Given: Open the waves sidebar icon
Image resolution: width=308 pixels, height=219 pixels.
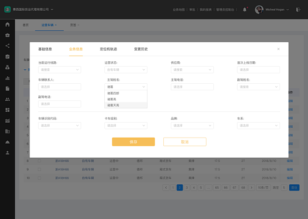Looking at the screenshot, I should [7, 121].
